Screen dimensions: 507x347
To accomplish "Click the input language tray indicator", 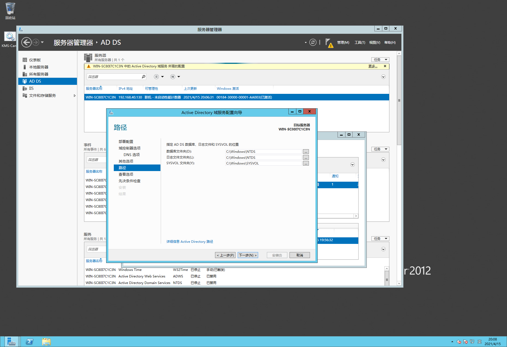I will [x=479, y=342].
